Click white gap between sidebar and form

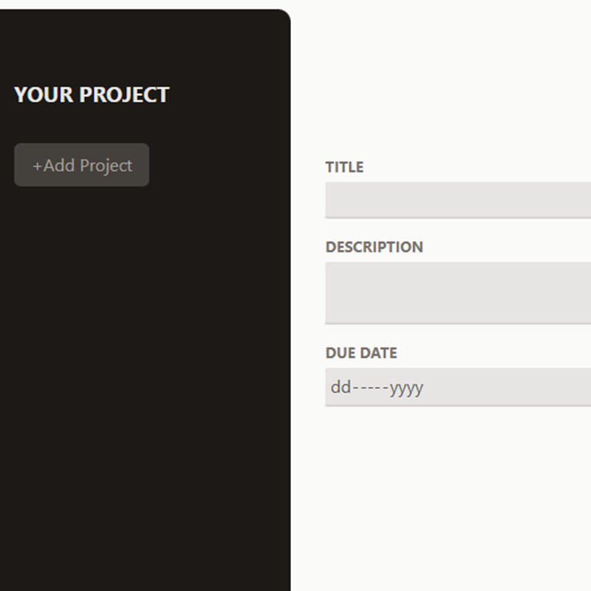tap(307, 295)
